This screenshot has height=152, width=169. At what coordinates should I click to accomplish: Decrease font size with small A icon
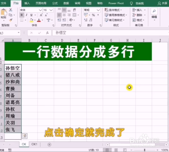pos(46,15)
